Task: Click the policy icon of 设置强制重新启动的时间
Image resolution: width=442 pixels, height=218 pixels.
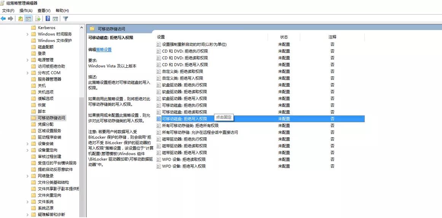Action: 159,45
